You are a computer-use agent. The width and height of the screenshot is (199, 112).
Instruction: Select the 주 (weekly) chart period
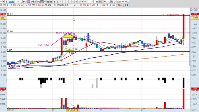pos(45,2)
